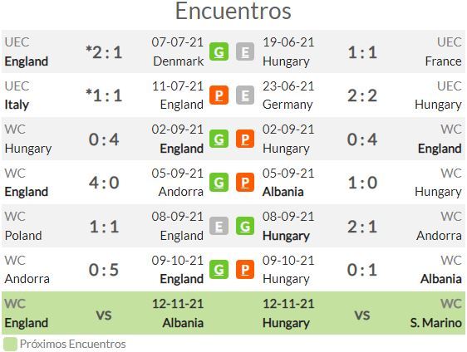This screenshot has height=352, width=467.
Task: Click orange P badge for Italy vs England
Action: point(219,95)
